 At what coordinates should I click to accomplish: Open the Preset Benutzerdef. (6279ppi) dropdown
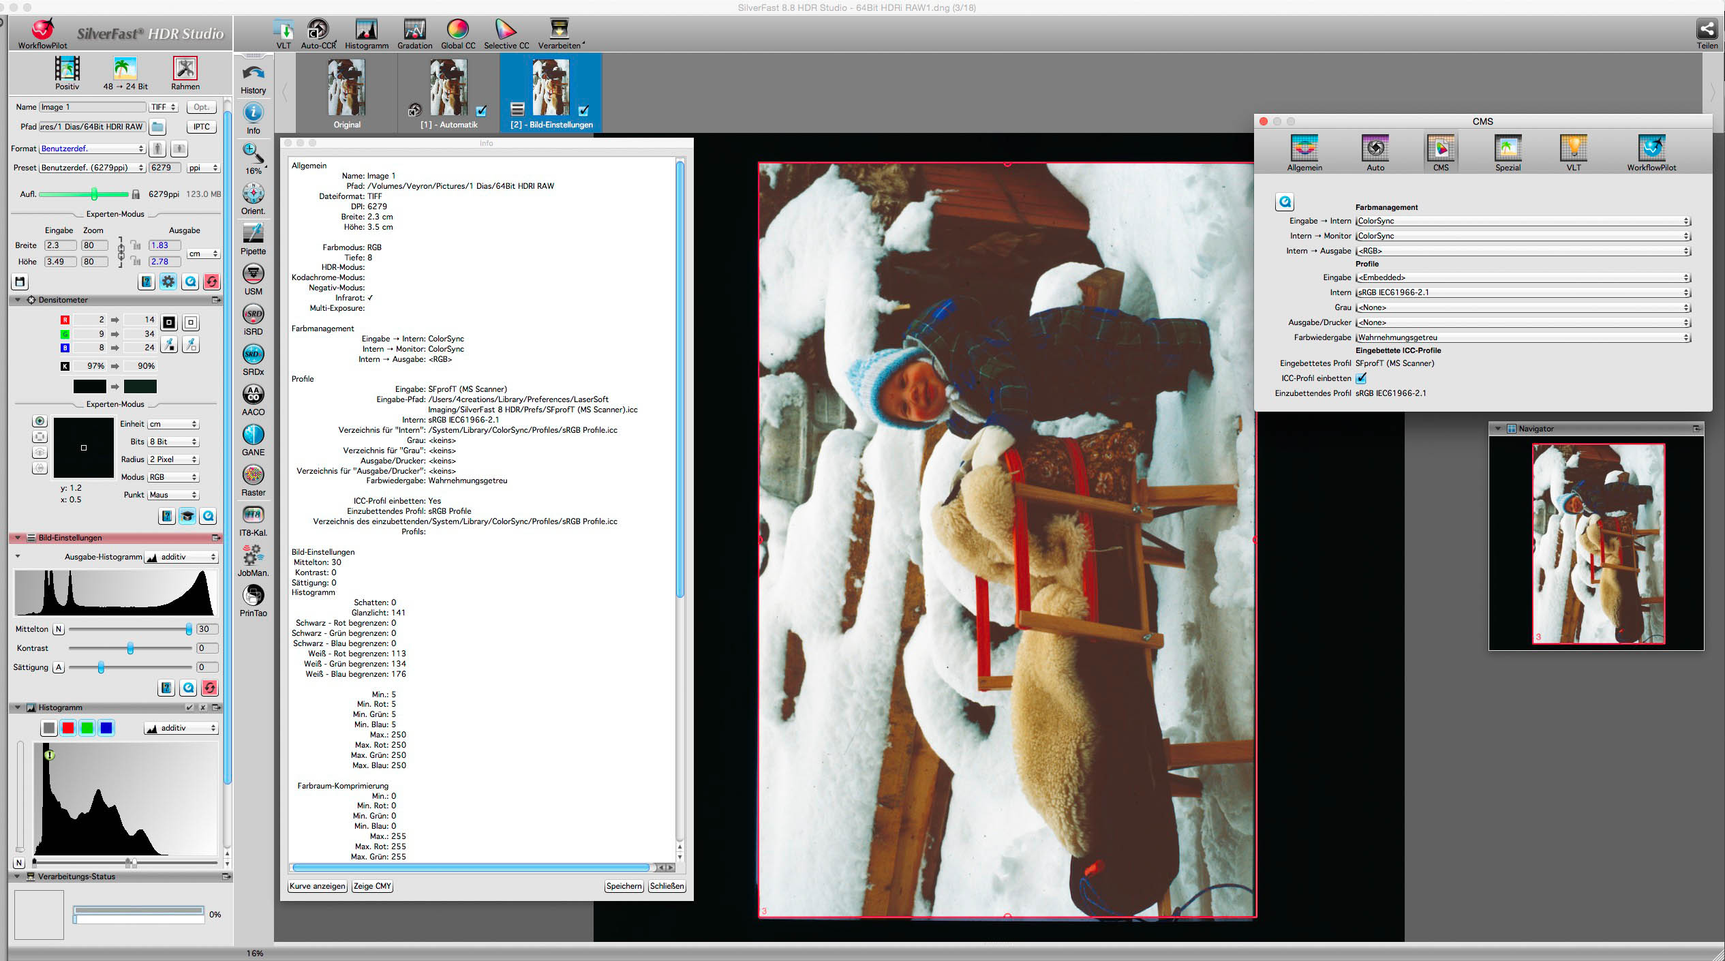tap(92, 168)
